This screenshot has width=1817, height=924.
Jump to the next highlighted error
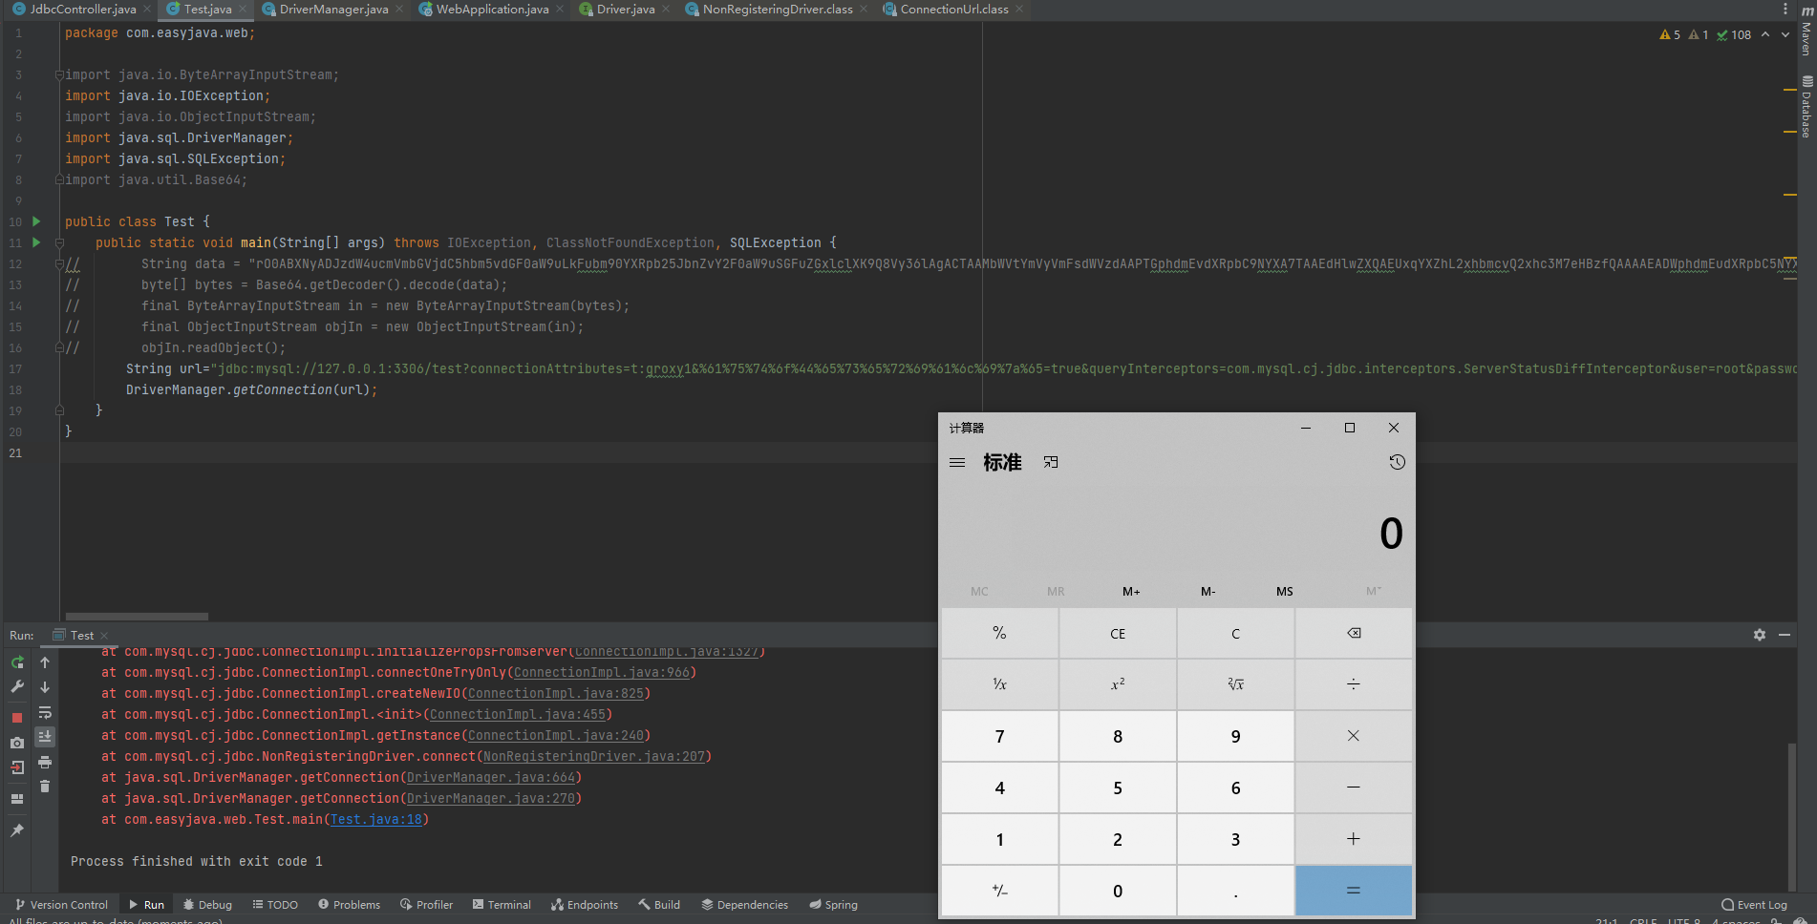(x=1785, y=34)
